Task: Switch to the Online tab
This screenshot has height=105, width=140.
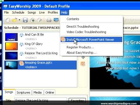Action: tap(50, 92)
